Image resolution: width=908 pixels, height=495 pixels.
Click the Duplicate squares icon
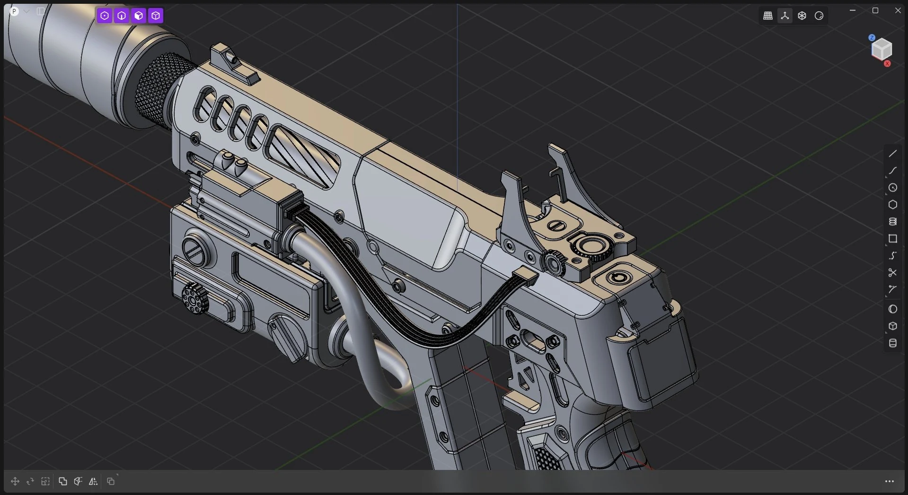tap(111, 481)
